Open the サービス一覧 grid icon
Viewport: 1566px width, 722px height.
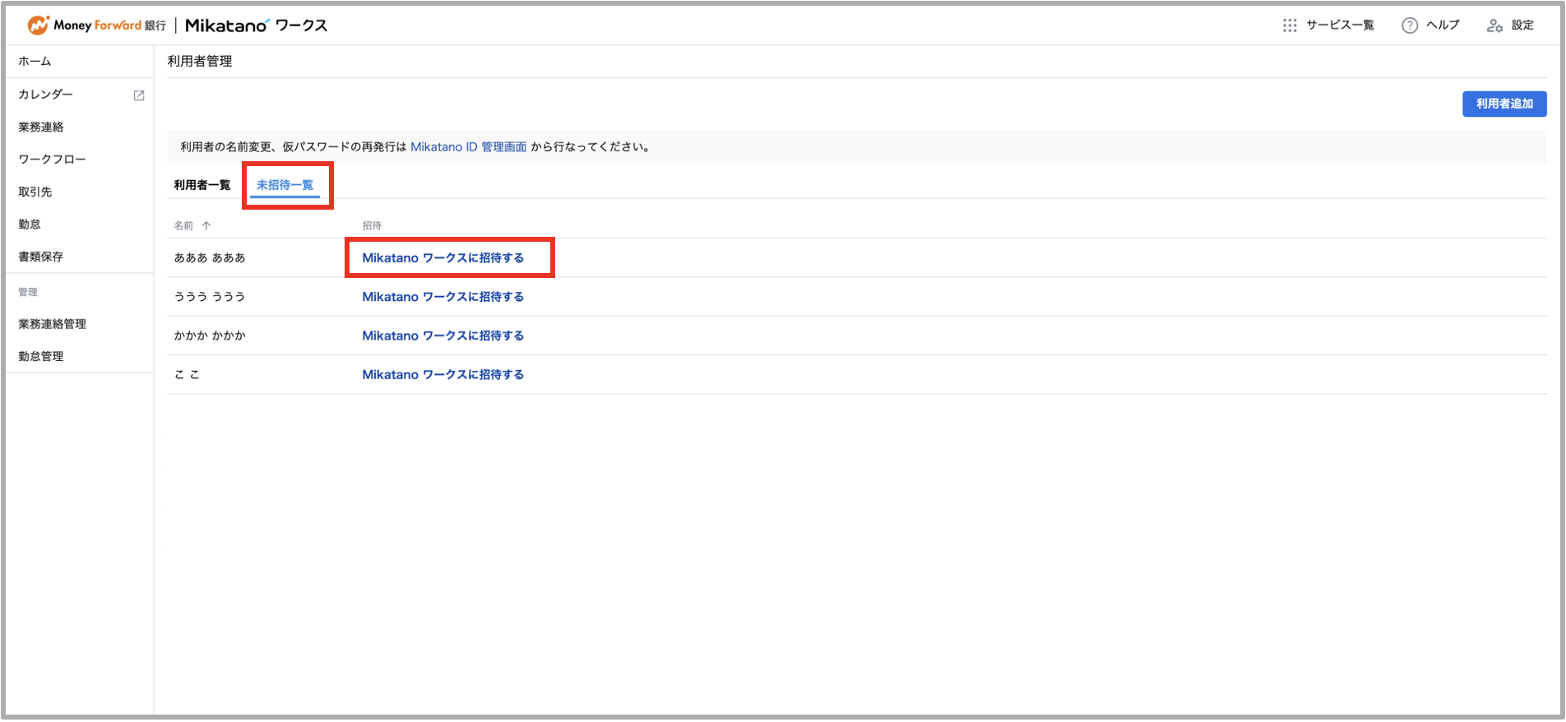(1289, 25)
